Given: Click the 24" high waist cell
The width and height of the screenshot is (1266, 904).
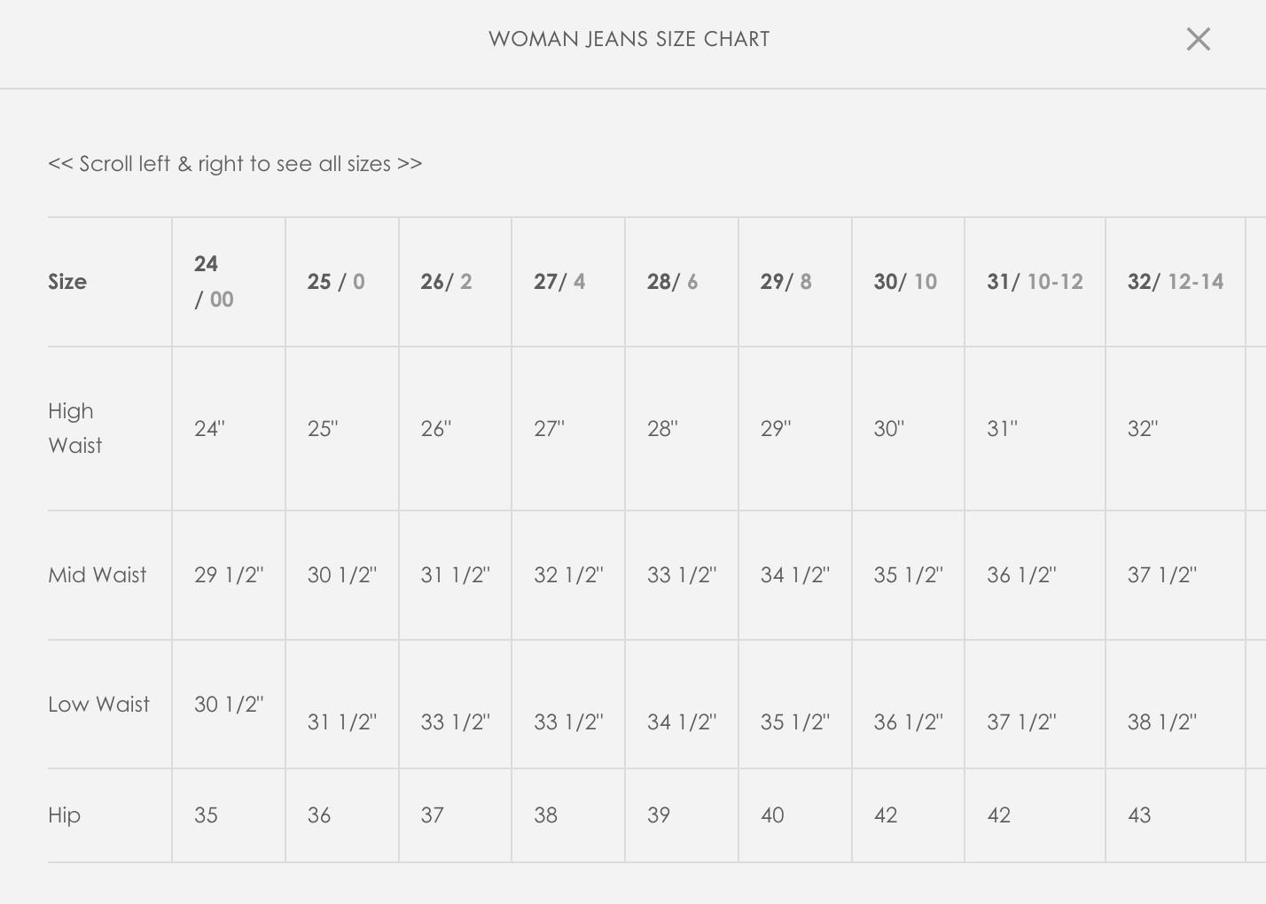Looking at the screenshot, I should click(x=210, y=429).
